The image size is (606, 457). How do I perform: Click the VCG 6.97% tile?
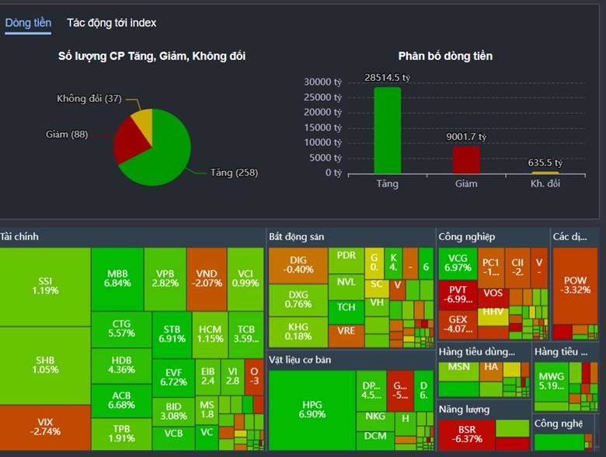pyautogui.click(x=458, y=263)
